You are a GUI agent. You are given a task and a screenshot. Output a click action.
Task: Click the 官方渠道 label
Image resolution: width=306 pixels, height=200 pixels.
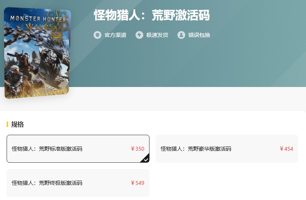coord(116,35)
